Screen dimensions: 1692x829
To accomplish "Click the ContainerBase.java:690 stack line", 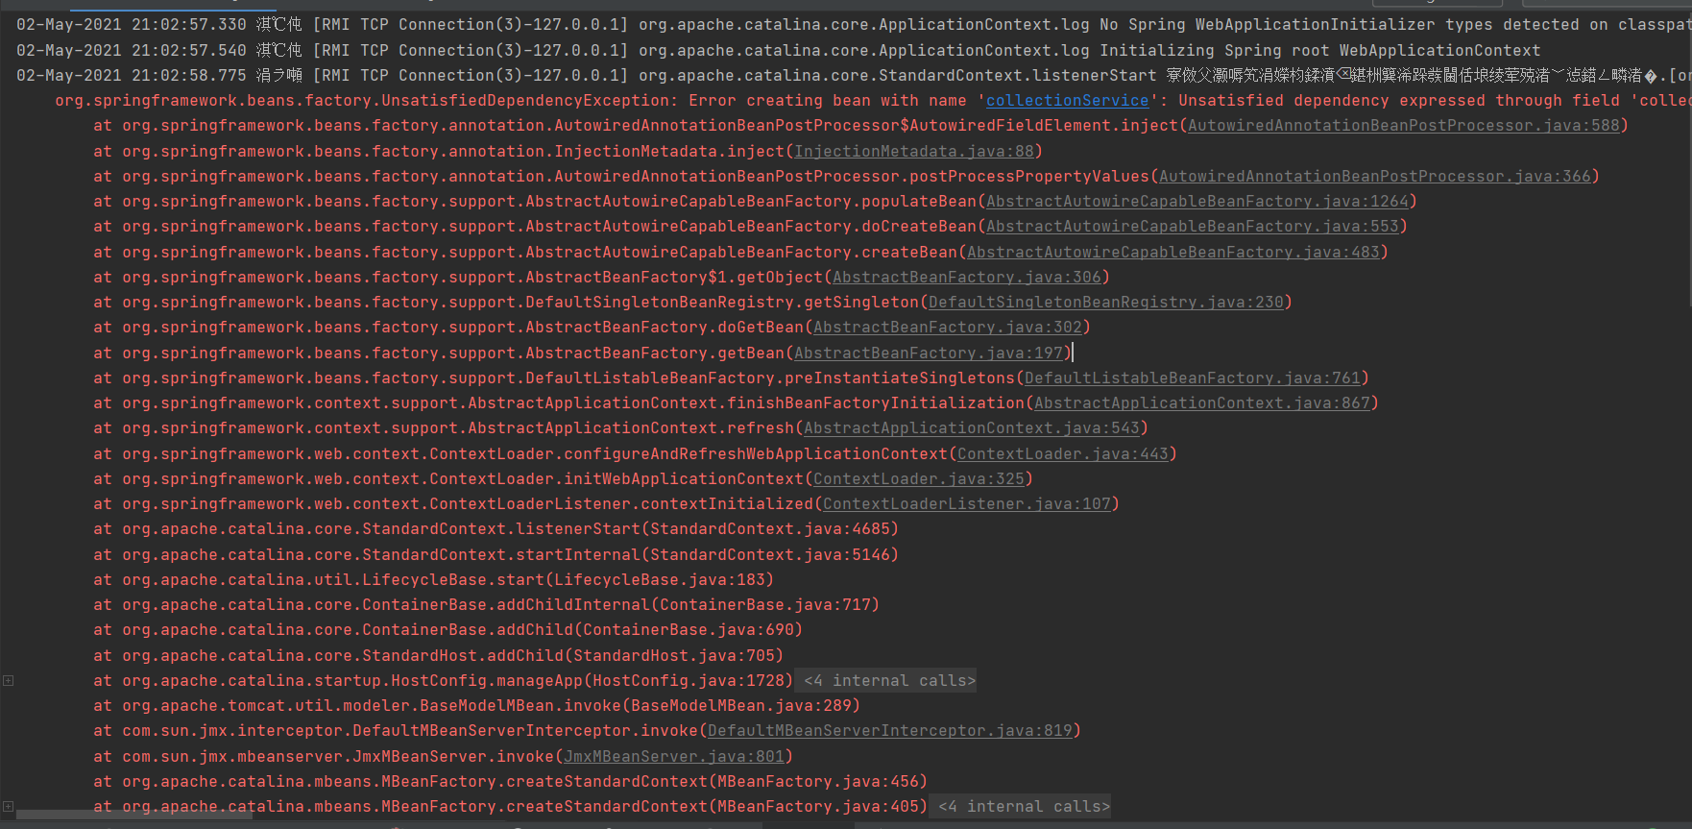I will click(447, 630).
